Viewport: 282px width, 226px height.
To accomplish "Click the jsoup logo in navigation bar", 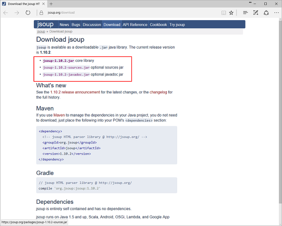I will [x=45, y=24].
